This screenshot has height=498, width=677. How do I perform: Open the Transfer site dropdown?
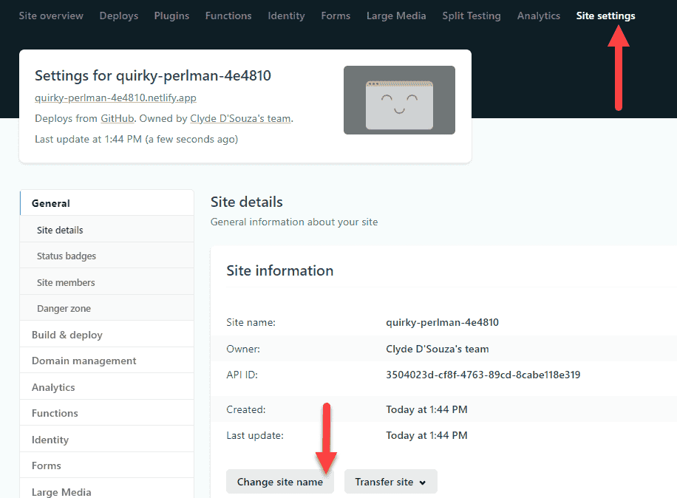(x=391, y=482)
